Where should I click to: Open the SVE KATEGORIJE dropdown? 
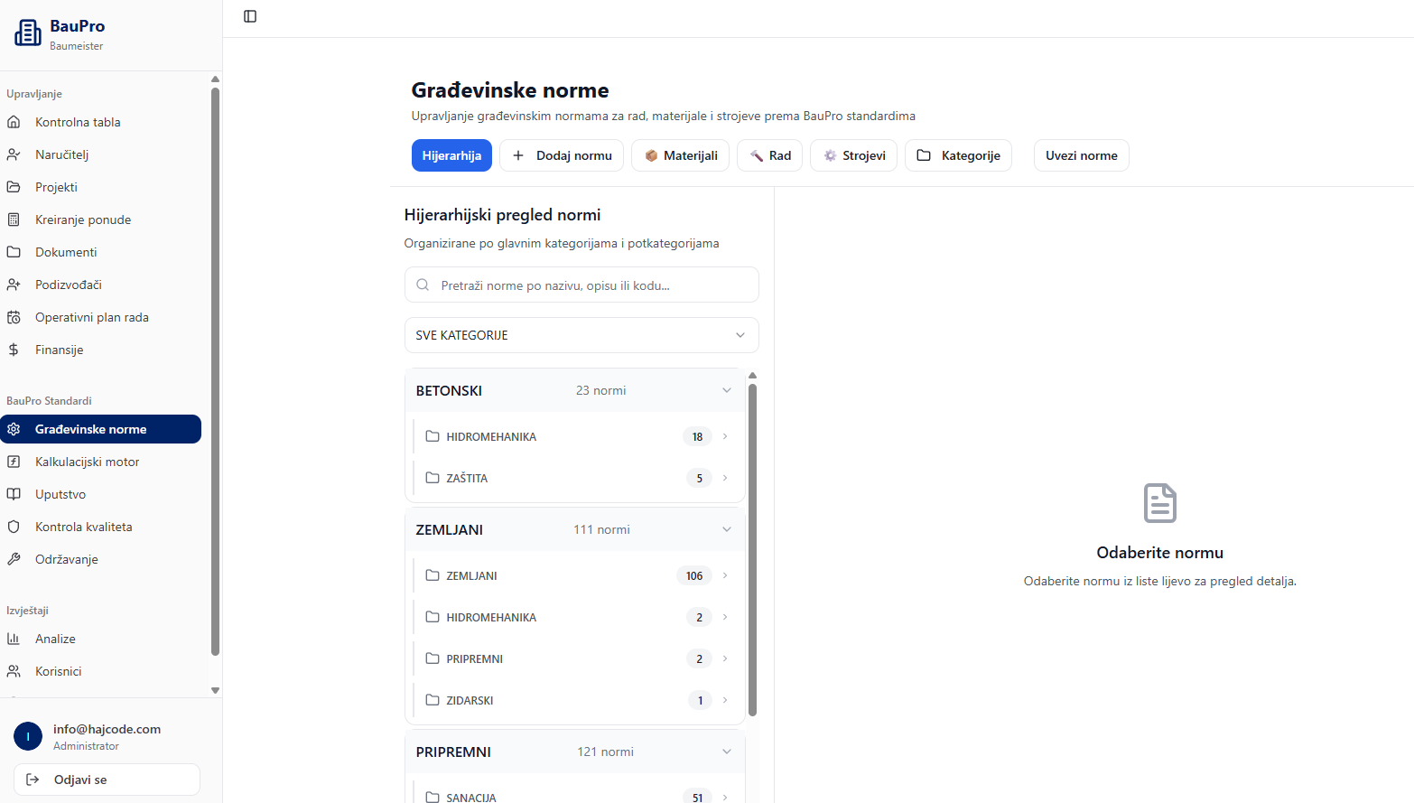(581, 335)
